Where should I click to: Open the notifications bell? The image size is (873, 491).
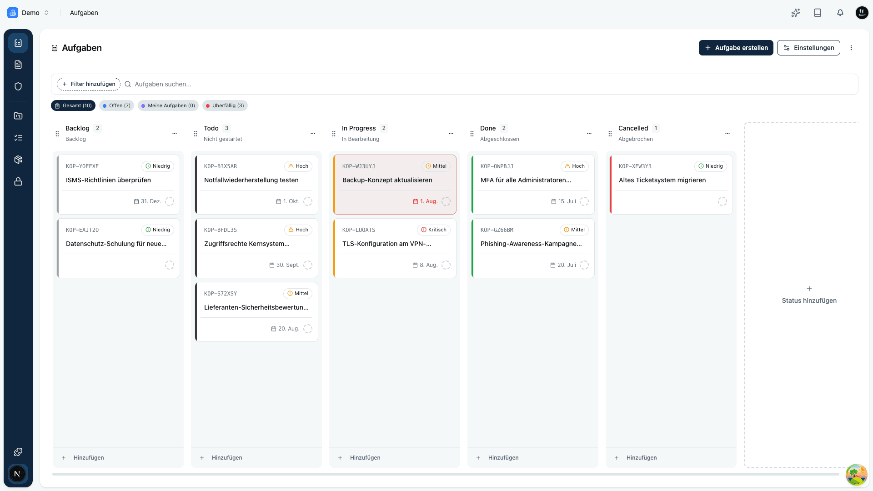pyautogui.click(x=840, y=13)
